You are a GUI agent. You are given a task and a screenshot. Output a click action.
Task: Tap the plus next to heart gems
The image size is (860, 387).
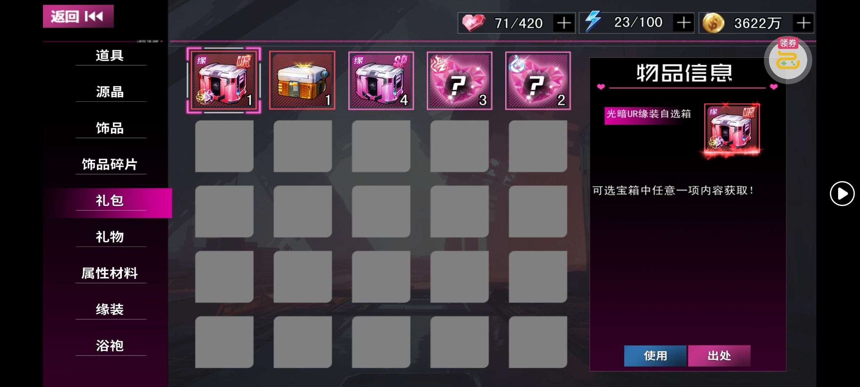point(564,23)
